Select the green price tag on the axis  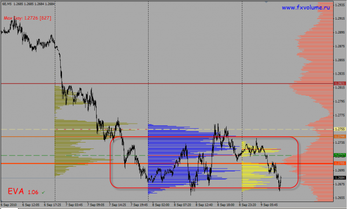340,155
